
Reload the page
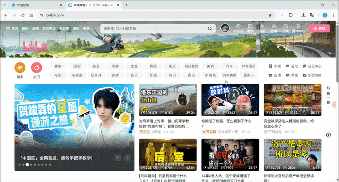coord(23,15)
